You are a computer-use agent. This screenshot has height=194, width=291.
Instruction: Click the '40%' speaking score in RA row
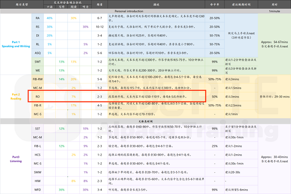(49, 18)
